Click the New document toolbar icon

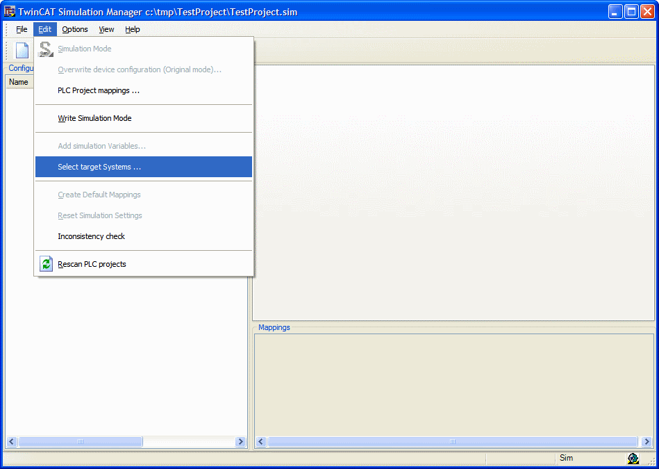tap(22, 51)
